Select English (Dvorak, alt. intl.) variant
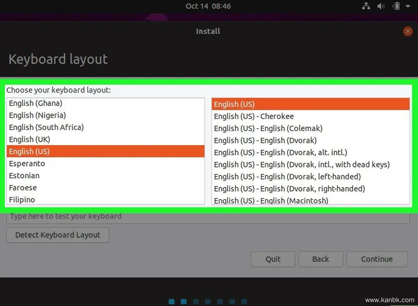This screenshot has height=306, width=418. pos(280,152)
